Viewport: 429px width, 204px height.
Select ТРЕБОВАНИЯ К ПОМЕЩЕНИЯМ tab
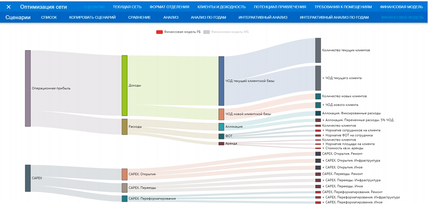pos(343,7)
